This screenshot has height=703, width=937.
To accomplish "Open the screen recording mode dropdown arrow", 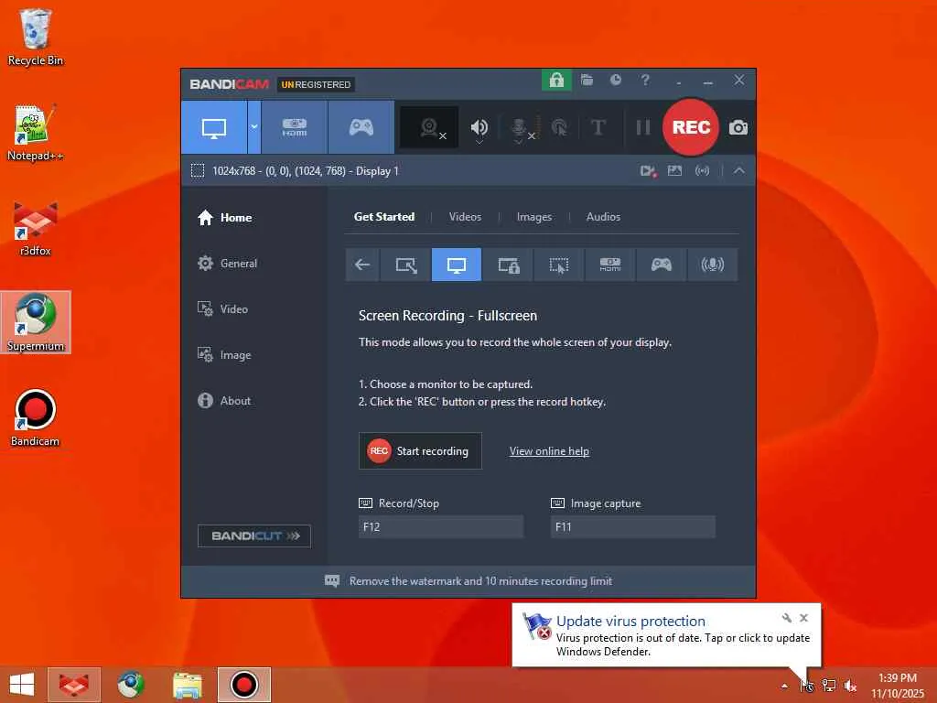I will point(254,127).
